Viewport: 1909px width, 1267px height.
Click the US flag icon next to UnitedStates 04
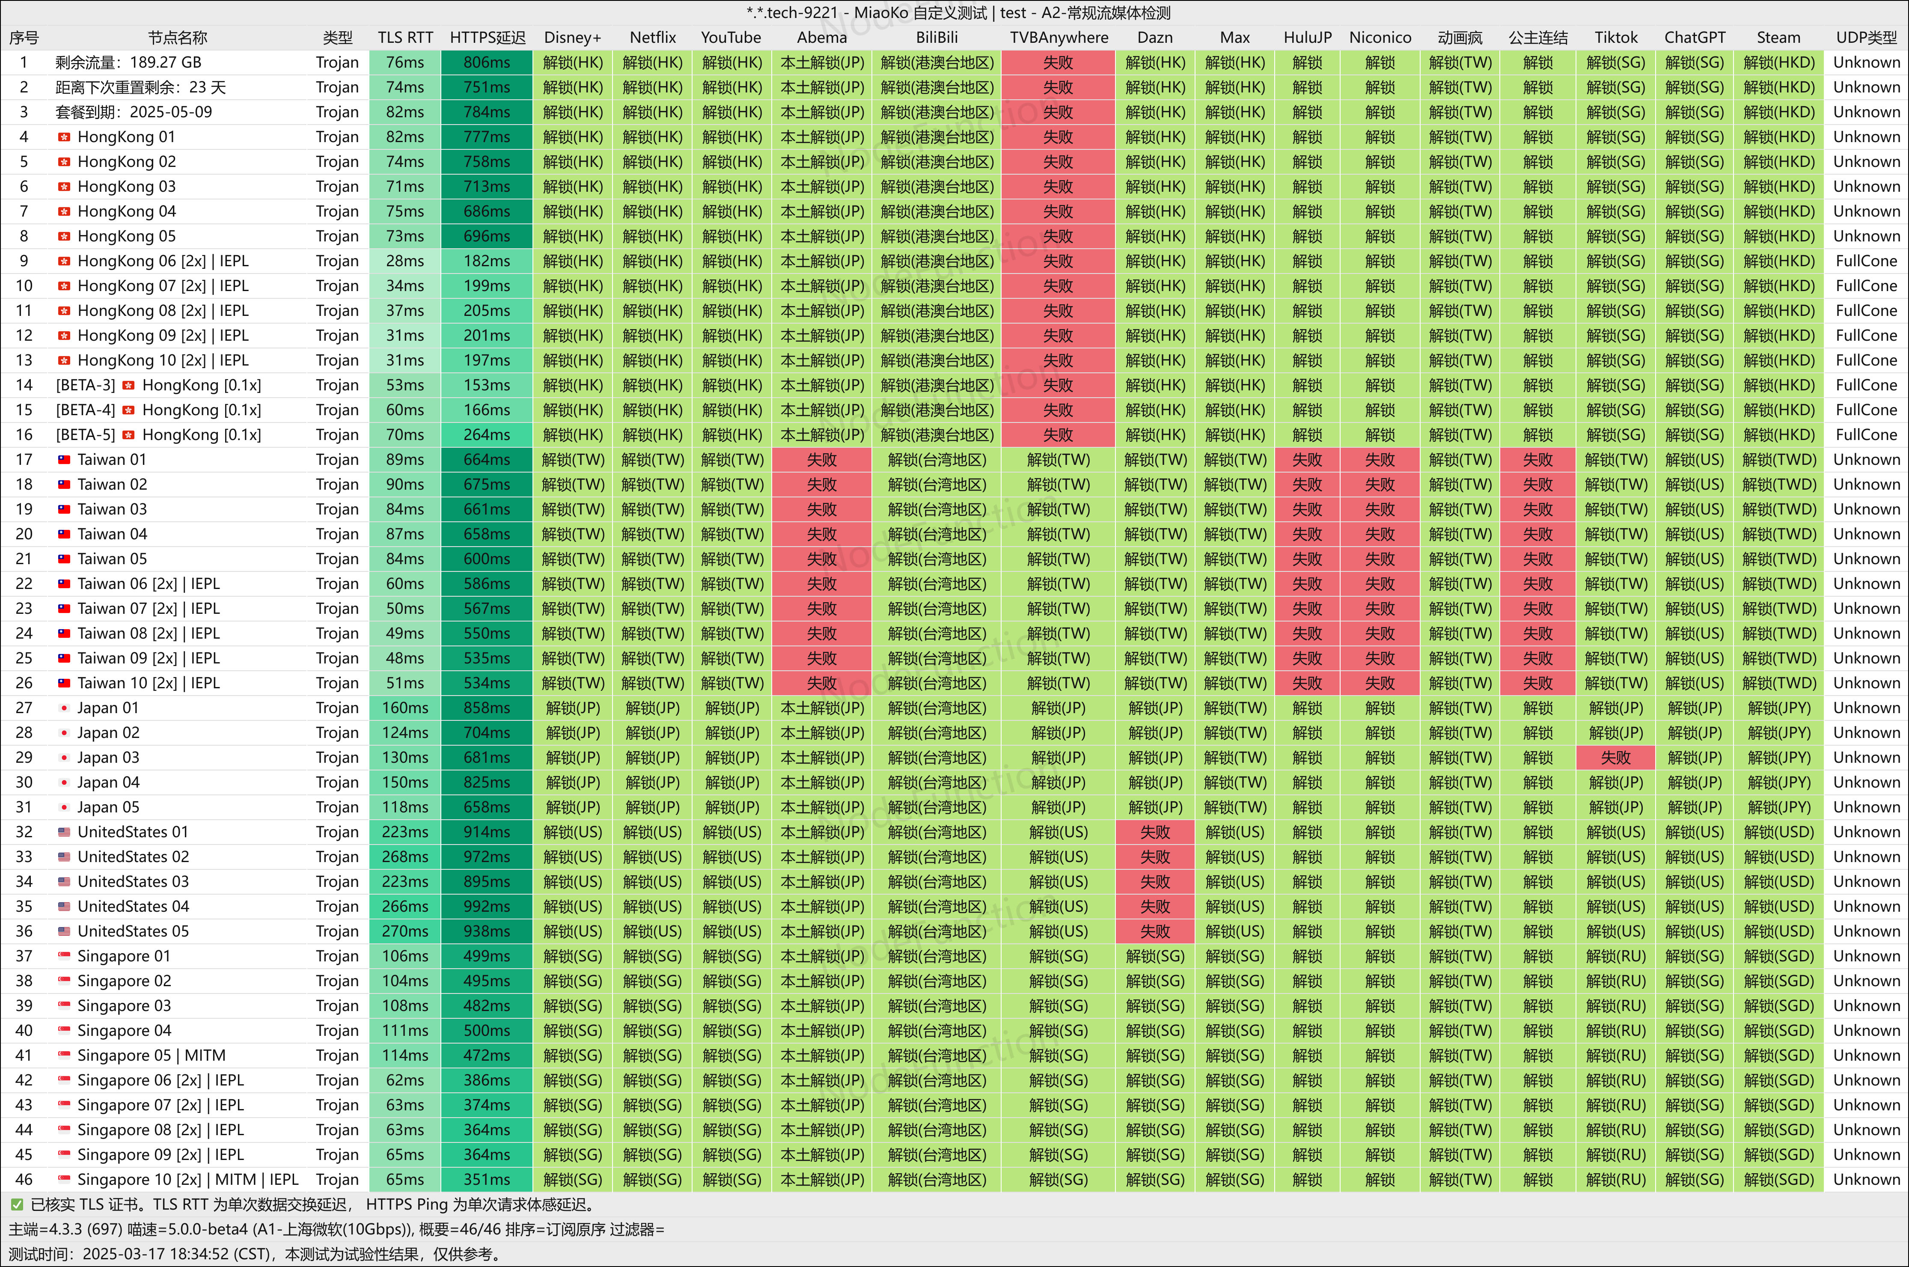coord(64,907)
